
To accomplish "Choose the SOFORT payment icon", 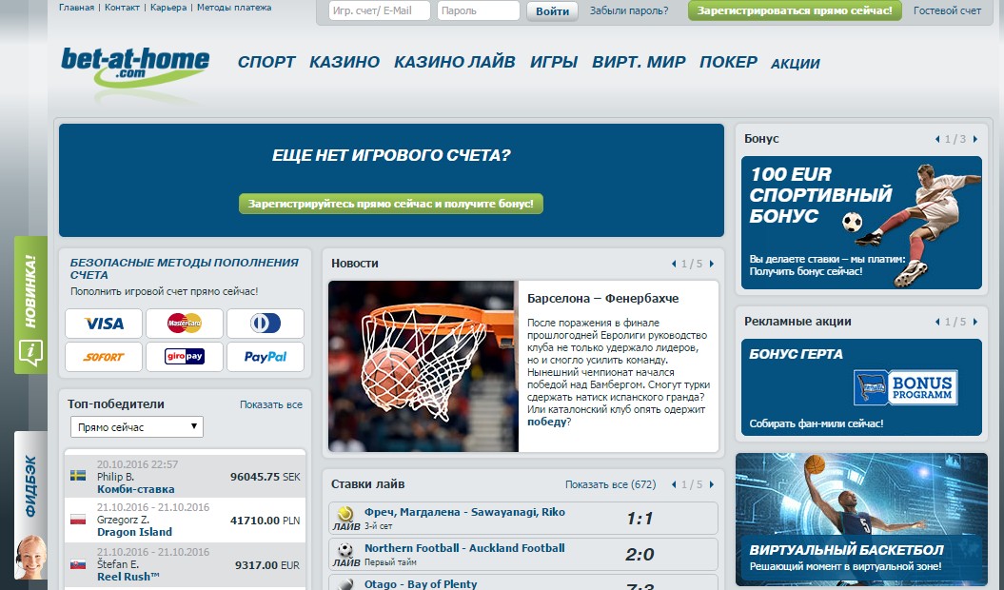I will [104, 357].
